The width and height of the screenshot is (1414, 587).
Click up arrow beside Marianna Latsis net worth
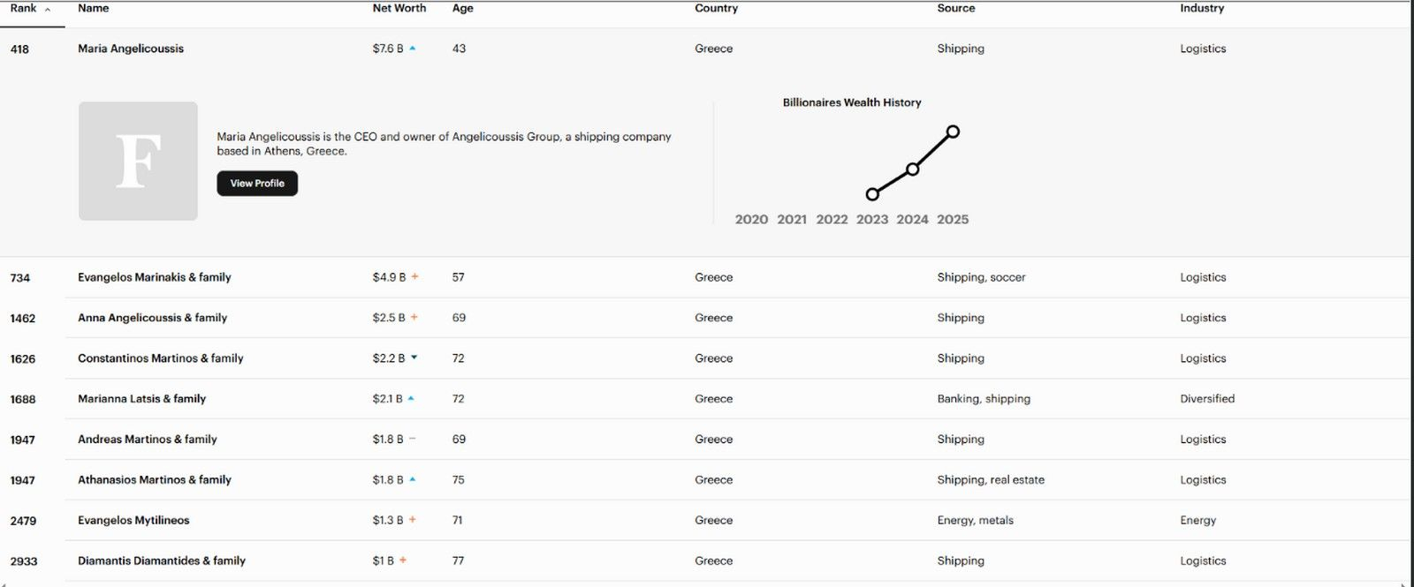pyautogui.click(x=411, y=399)
